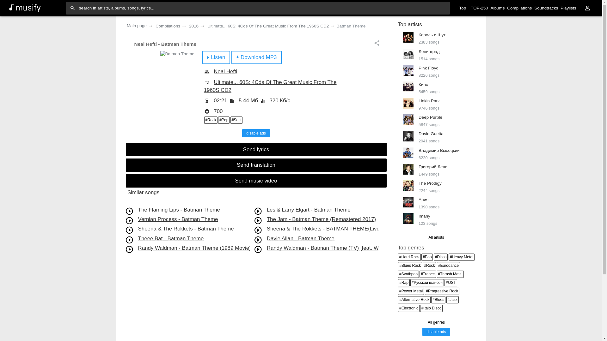
Task: Play Sheena & The Rokkets Batman Theme icon
Action: [x=129, y=230]
